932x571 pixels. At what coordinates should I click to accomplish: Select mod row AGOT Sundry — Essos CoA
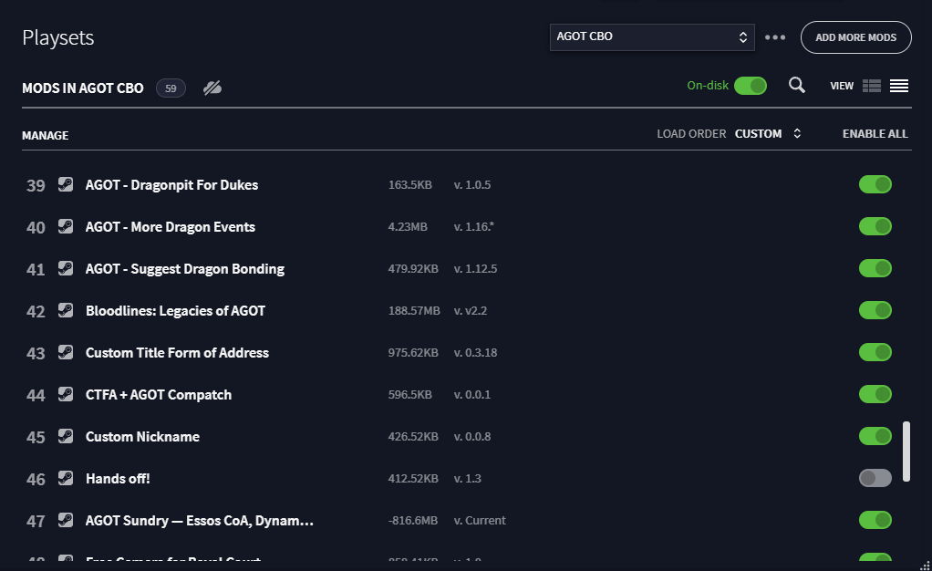467,520
